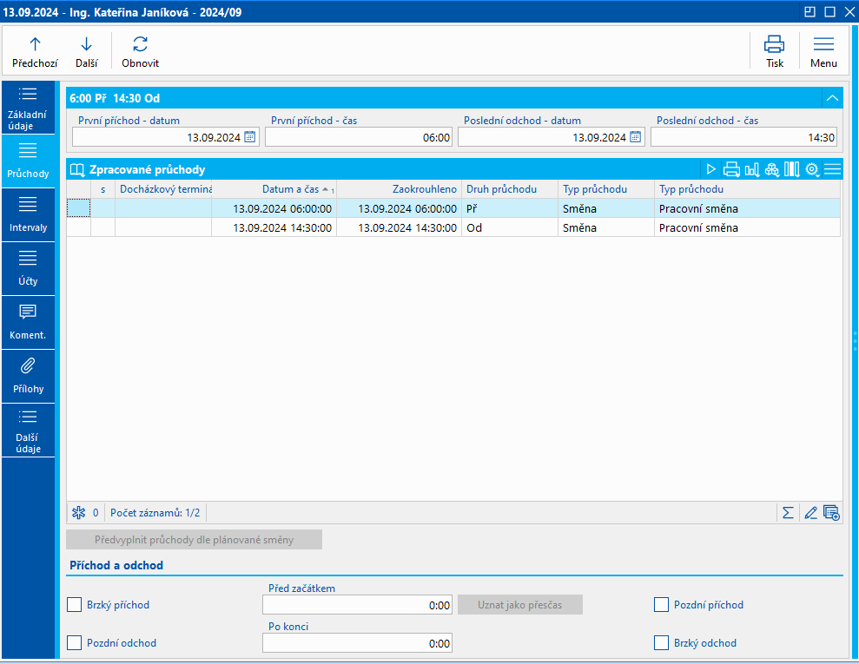Click the Tisk printer icon
This screenshot has width=859, height=664.
[x=774, y=50]
